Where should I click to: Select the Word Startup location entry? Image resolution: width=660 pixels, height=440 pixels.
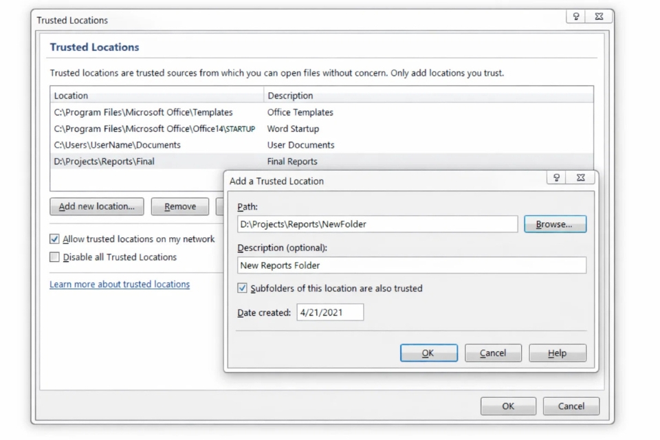154,129
